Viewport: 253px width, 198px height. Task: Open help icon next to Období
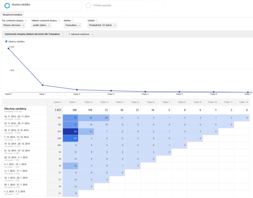click(97, 21)
